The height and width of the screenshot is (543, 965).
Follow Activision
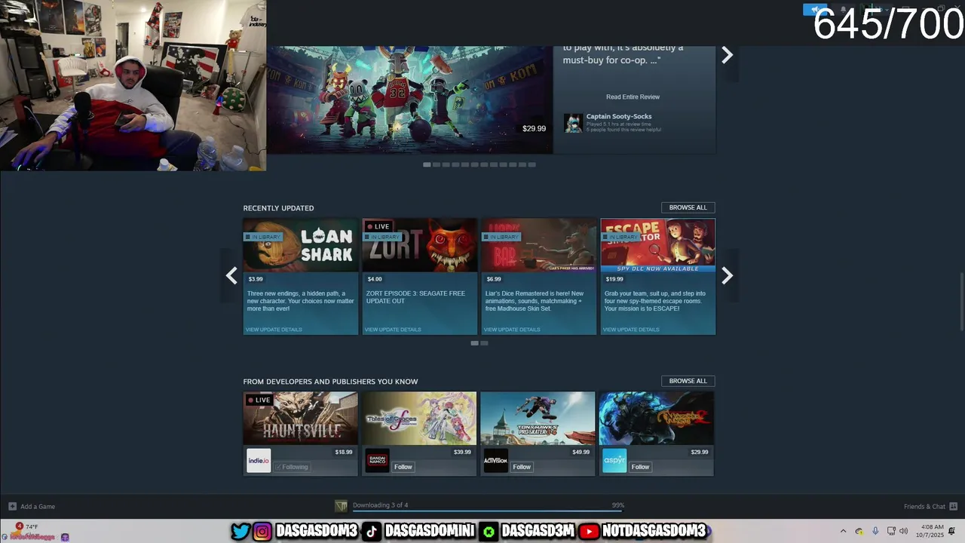[522, 467]
